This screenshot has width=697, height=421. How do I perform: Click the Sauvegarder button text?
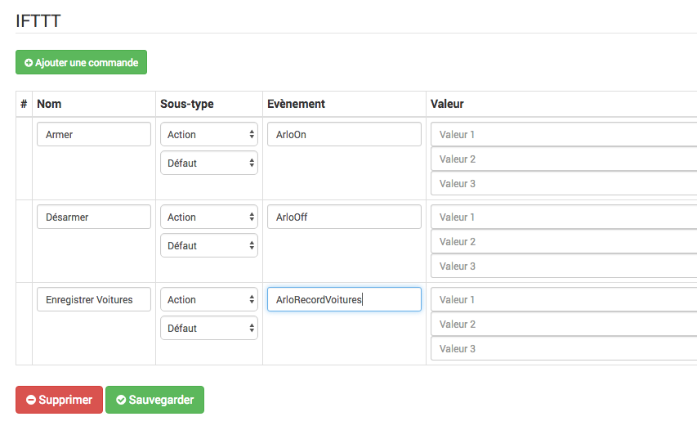(x=161, y=400)
